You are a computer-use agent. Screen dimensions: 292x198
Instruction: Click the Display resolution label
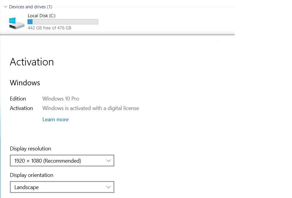(x=30, y=149)
